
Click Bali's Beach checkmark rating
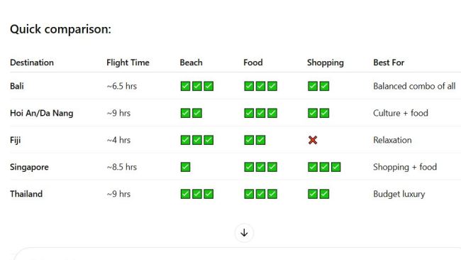tap(197, 86)
